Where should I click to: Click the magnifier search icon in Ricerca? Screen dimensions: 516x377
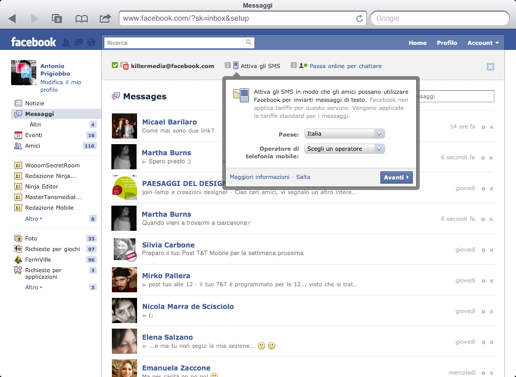tap(248, 43)
